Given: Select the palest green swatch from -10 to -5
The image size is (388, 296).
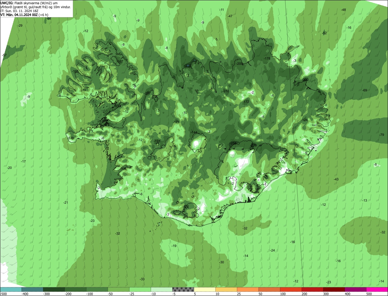Looking at the screenshot, I should [162, 289].
